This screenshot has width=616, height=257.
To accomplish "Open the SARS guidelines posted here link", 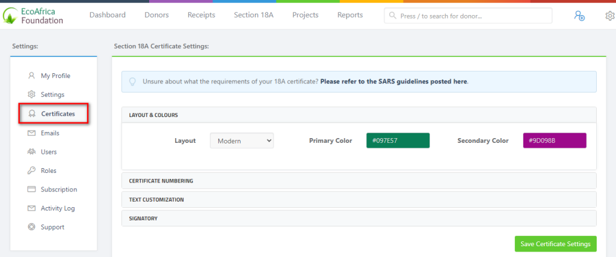I will [393, 82].
